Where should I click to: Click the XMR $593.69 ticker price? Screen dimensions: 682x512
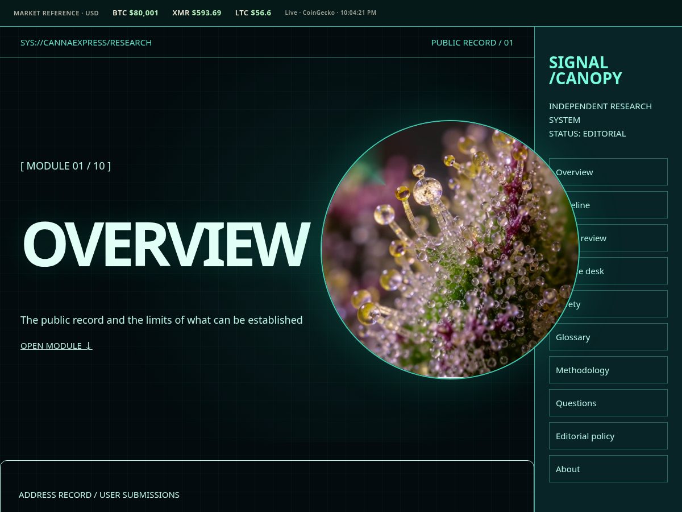[197, 13]
